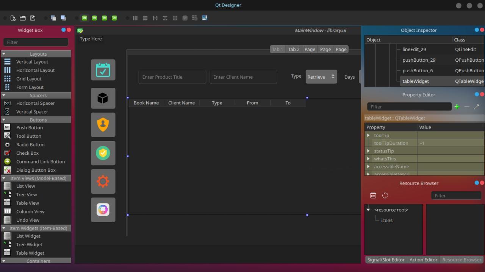
Task: Expand the statusTip property arrow
Action: (x=368, y=151)
